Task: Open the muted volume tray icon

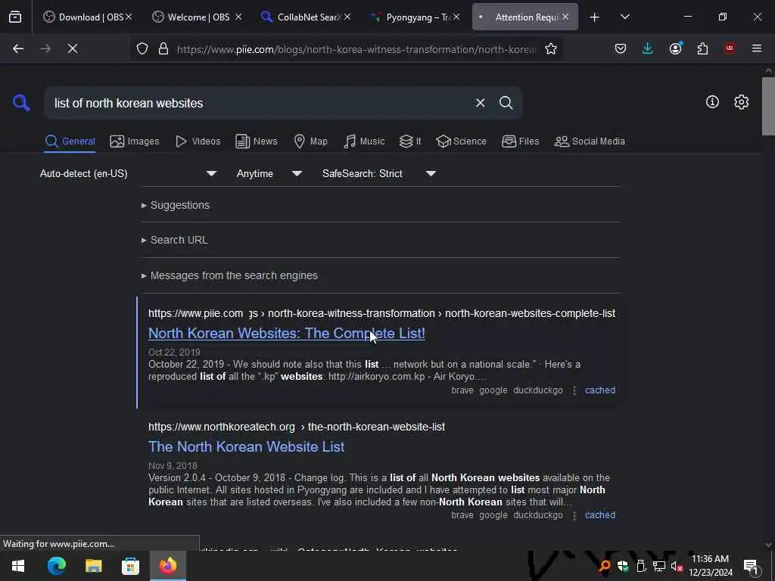Action: [677, 567]
